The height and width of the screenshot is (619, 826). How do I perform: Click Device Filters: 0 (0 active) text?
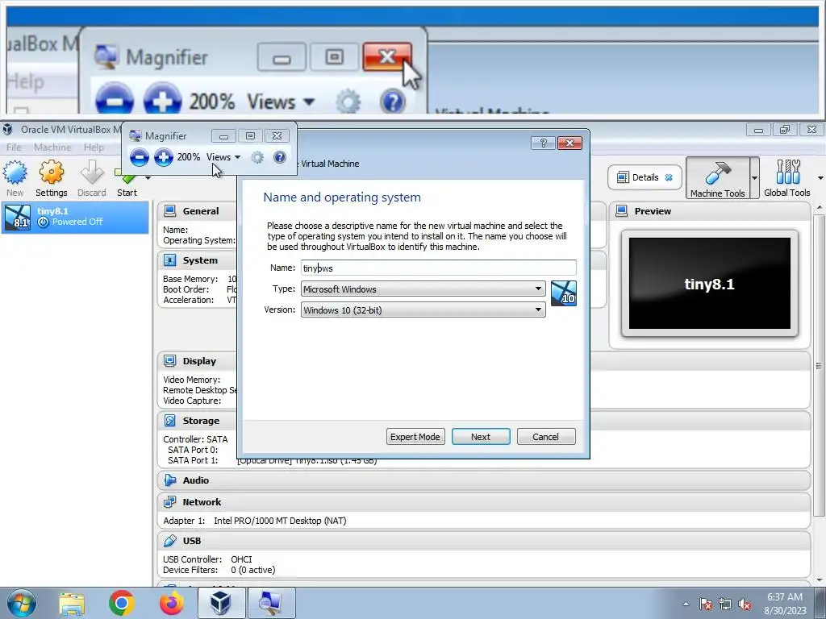tap(219, 570)
